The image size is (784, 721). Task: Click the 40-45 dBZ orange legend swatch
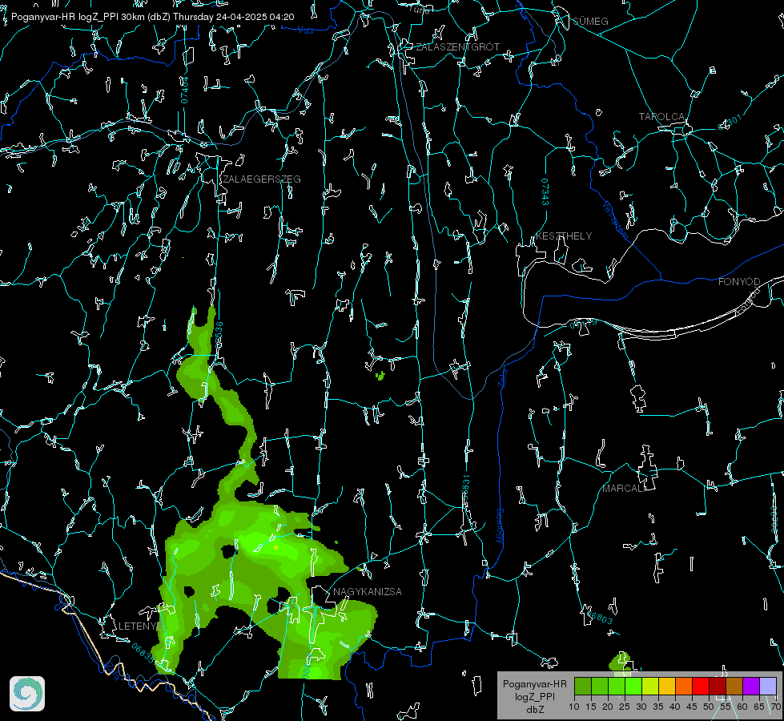(x=684, y=686)
